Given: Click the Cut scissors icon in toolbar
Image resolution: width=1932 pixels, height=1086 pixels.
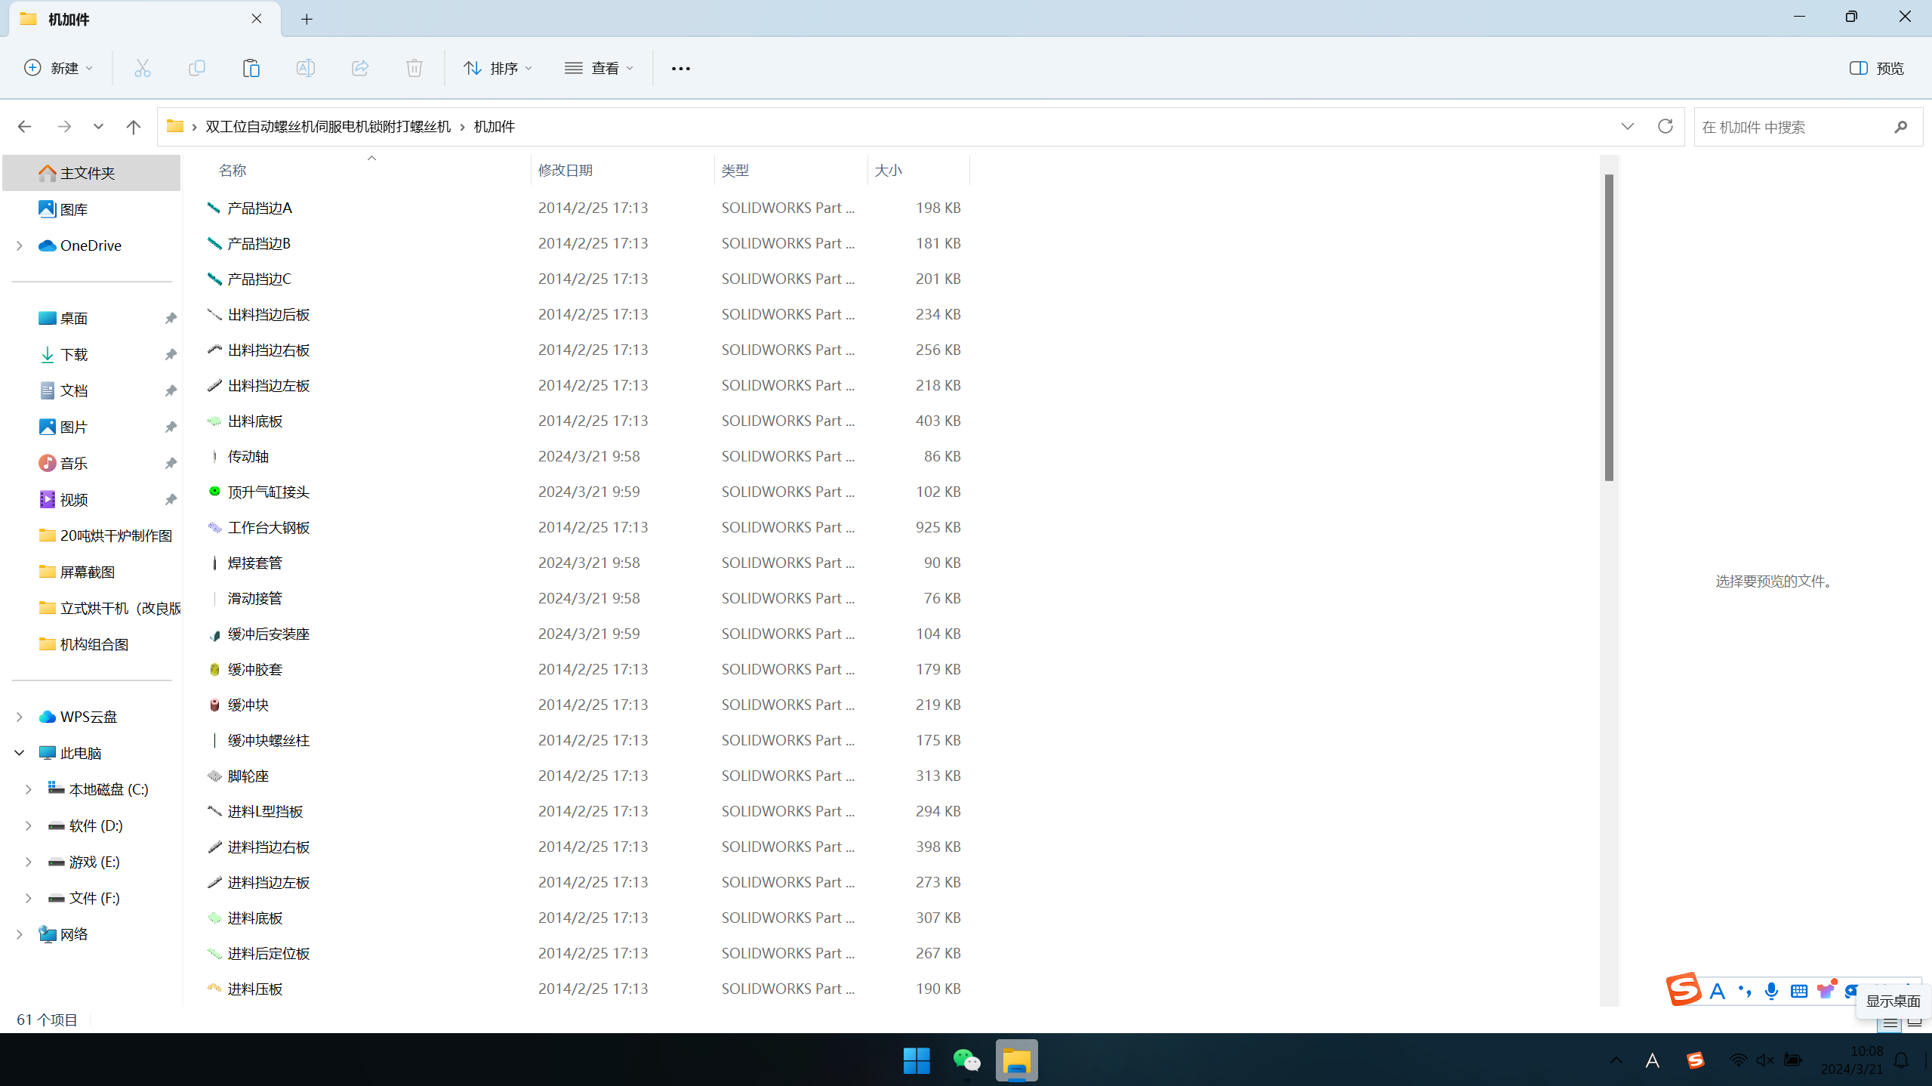Looking at the screenshot, I should [x=143, y=68].
